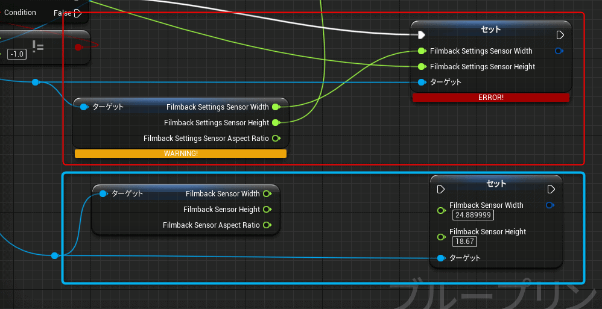Viewport: 602px width, 309px height.
Task: Click the ターゲット pin on the Filmback Sensor getter node
Action: click(103, 193)
